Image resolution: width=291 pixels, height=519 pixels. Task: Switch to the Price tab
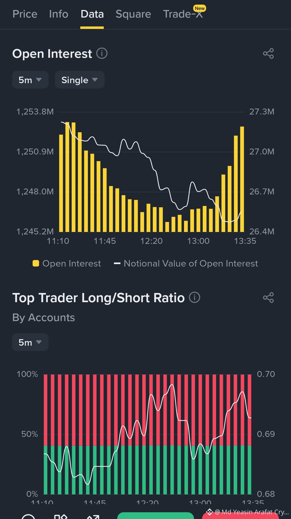(x=25, y=14)
